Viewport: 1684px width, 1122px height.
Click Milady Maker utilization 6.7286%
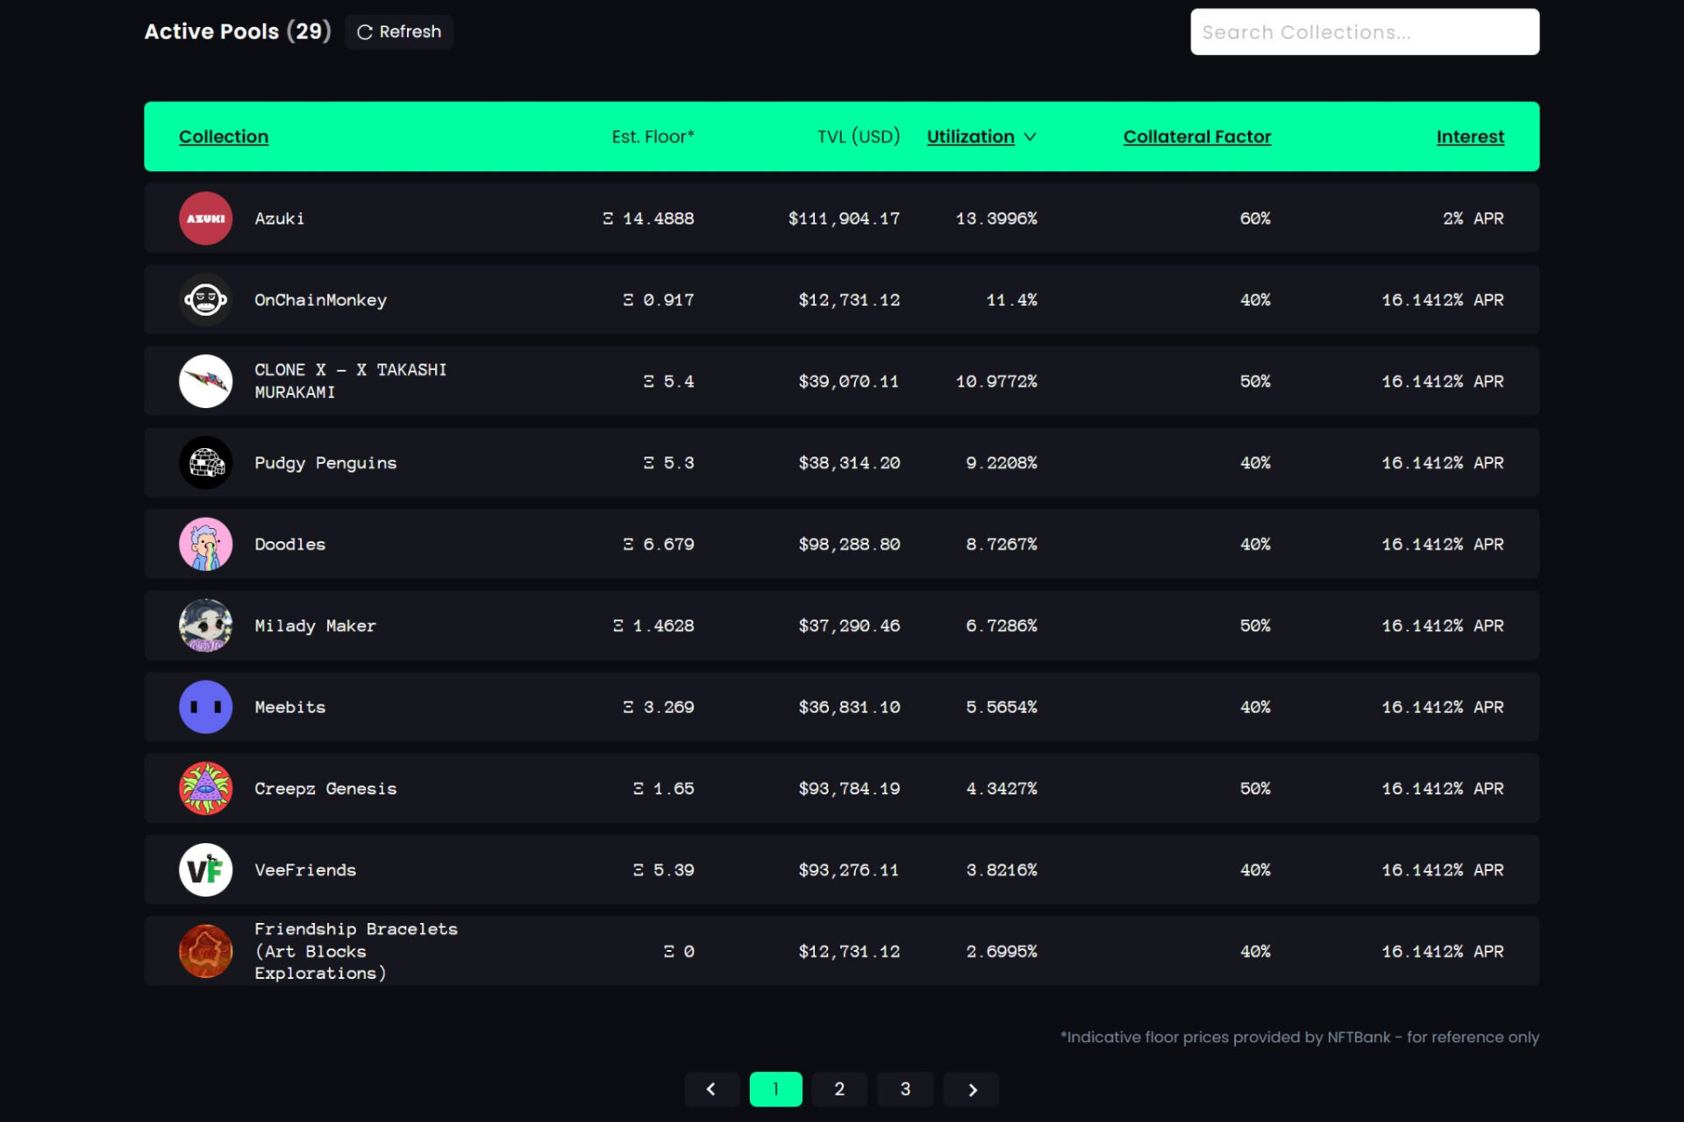pyautogui.click(x=1002, y=625)
